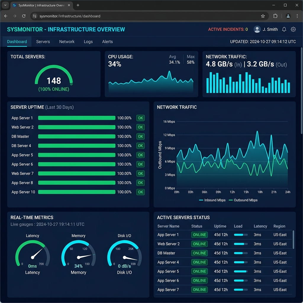Open the settings gear icon

pyautogui.click(x=293, y=29)
